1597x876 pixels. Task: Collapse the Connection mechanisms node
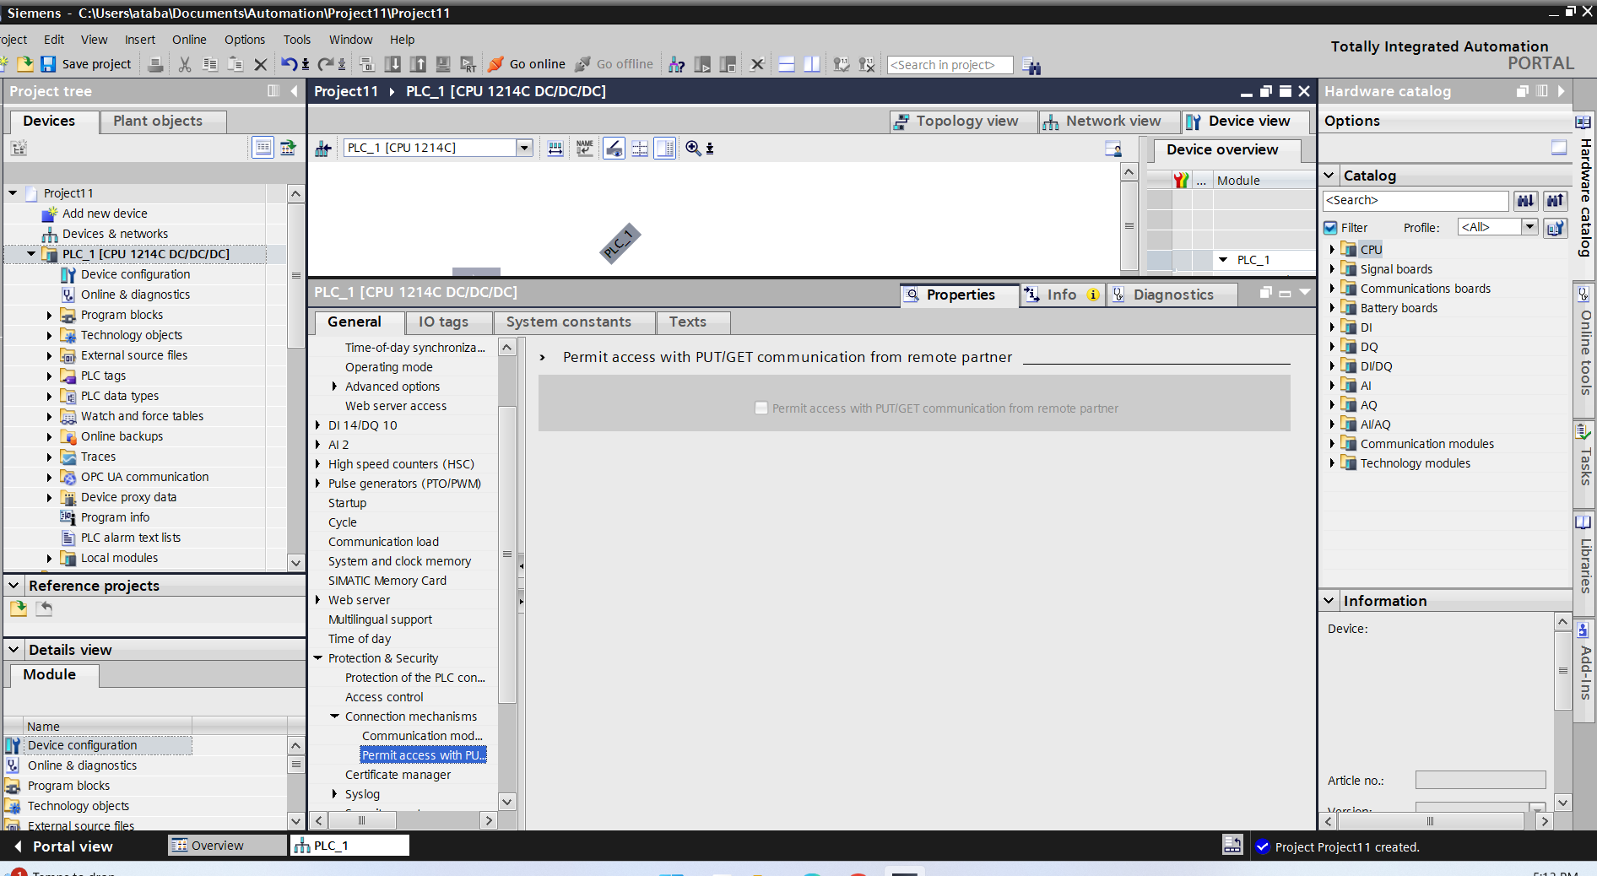pyautogui.click(x=334, y=716)
